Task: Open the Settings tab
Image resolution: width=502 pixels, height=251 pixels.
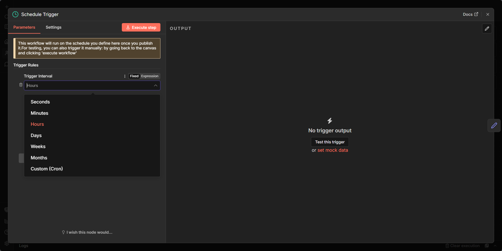Action: pos(54,27)
